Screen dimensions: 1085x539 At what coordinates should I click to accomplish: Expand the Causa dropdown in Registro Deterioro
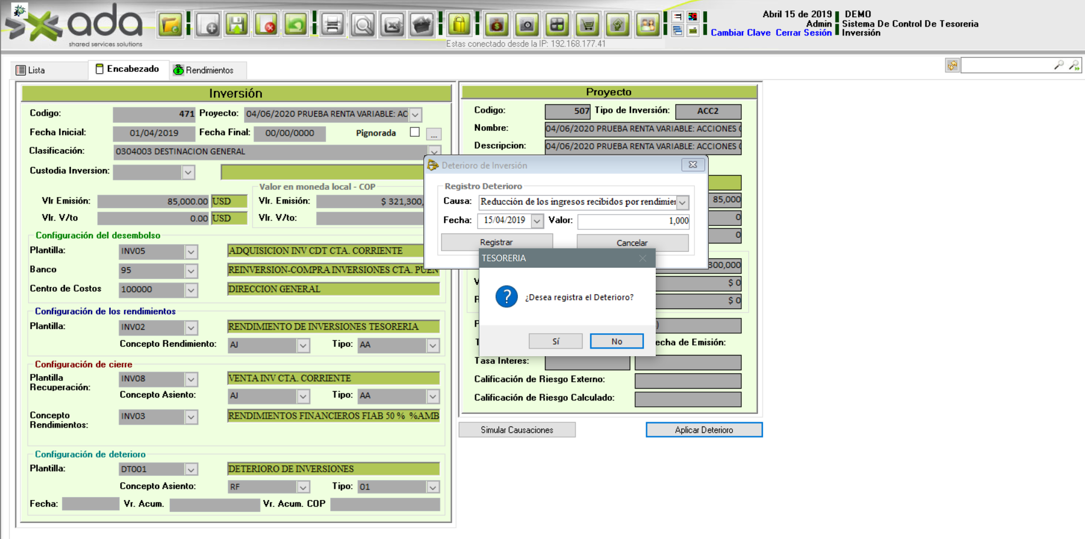point(682,202)
